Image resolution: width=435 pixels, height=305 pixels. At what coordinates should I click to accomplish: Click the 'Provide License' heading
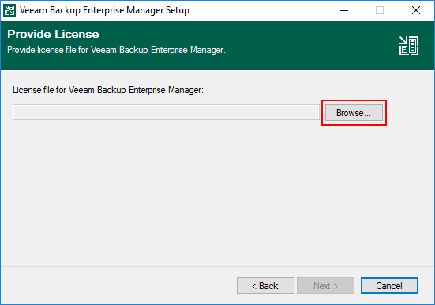(x=53, y=34)
